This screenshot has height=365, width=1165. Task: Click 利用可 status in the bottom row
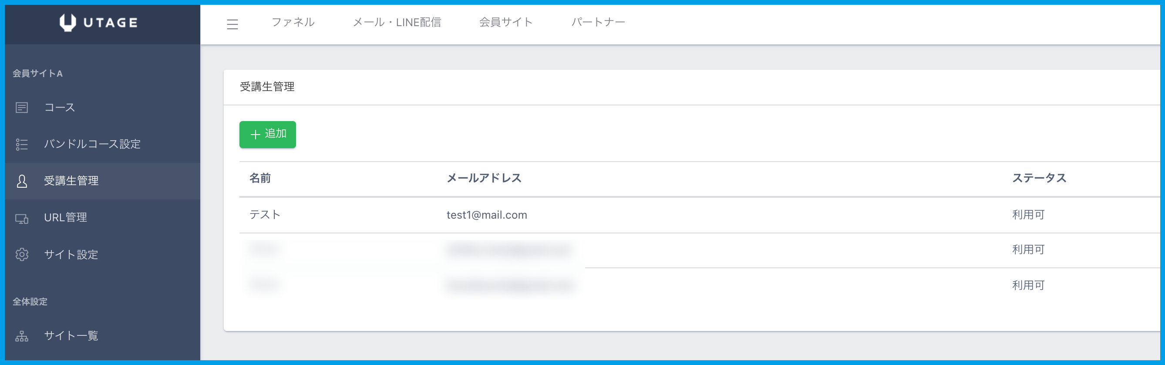click(x=1028, y=285)
